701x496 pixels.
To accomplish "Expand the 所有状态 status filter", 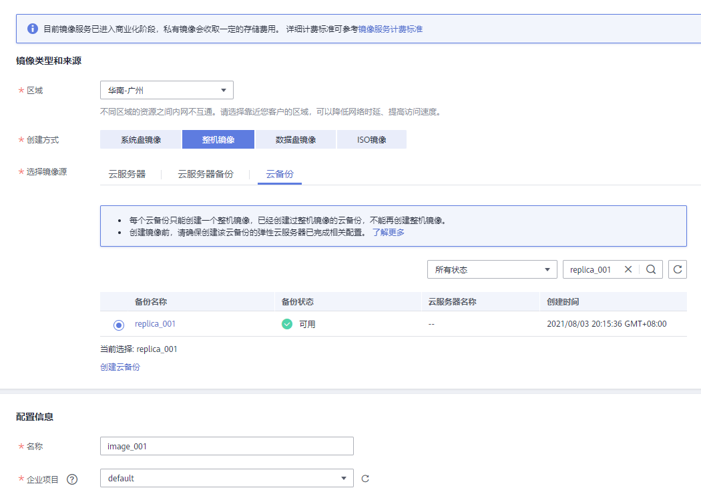I will pyautogui.click(x=492, y=269).
